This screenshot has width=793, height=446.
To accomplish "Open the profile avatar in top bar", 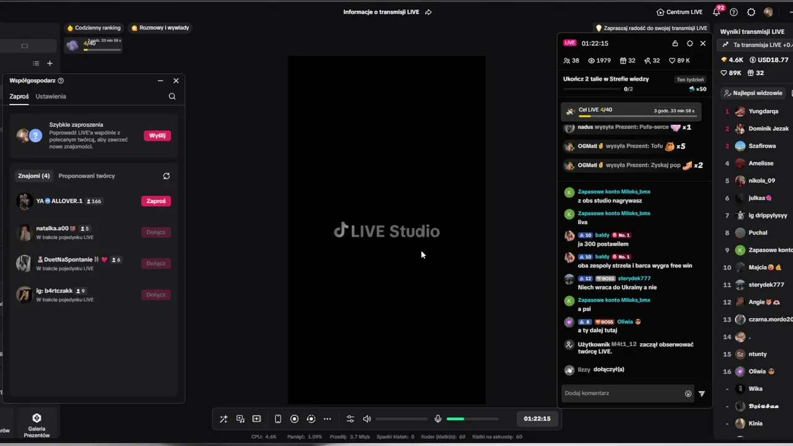I will 768,12.
